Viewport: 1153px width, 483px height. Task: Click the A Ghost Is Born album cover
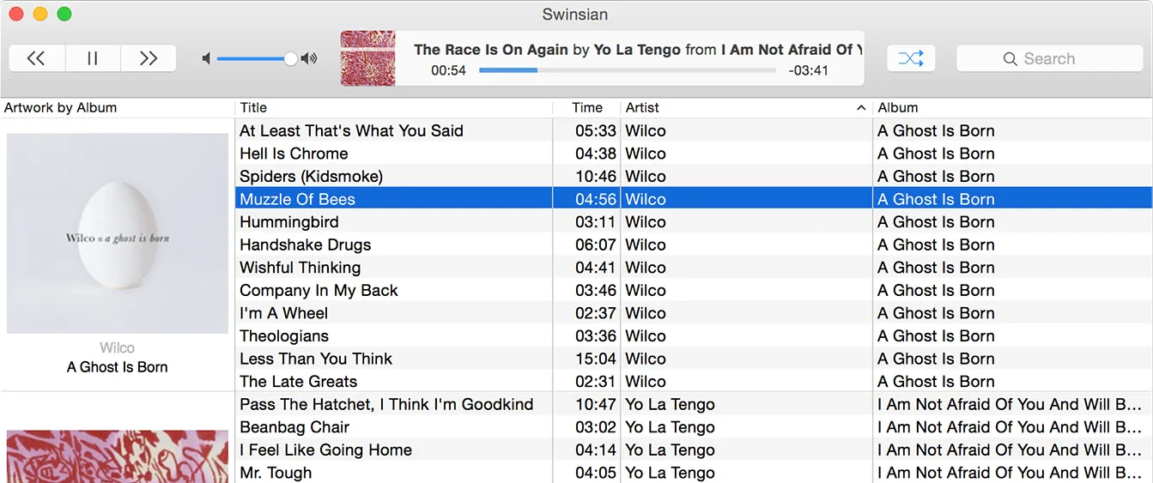(117, 233)
